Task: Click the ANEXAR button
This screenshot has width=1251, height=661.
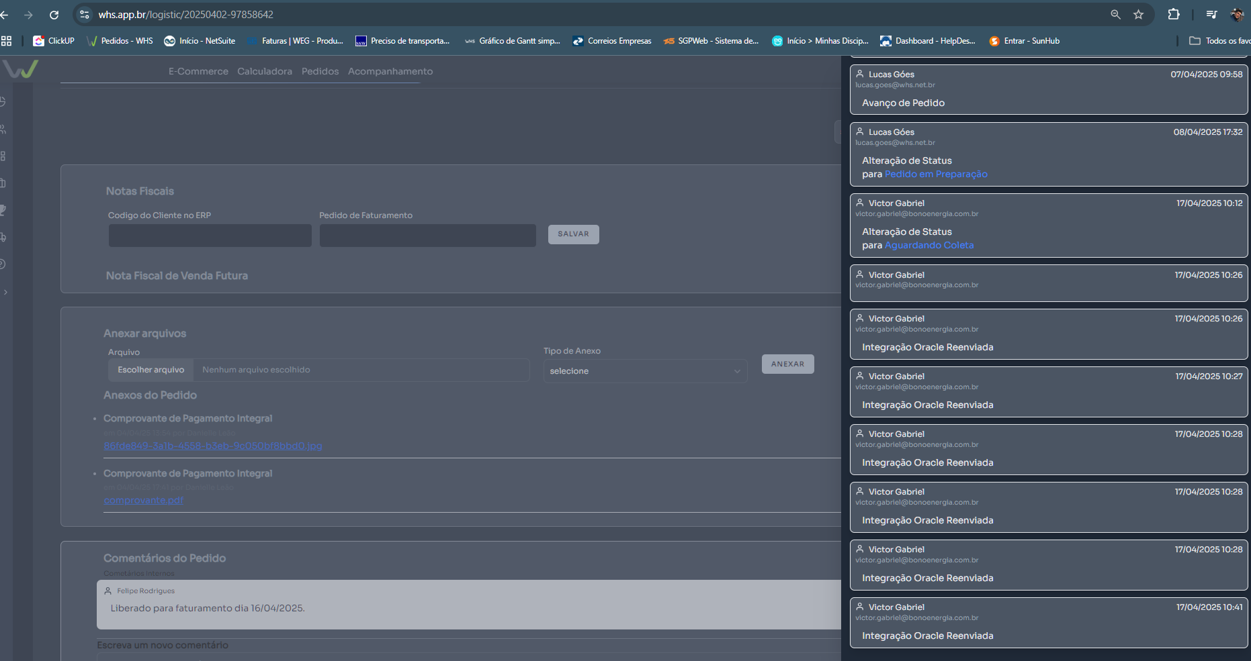Action: click(787, 364)
